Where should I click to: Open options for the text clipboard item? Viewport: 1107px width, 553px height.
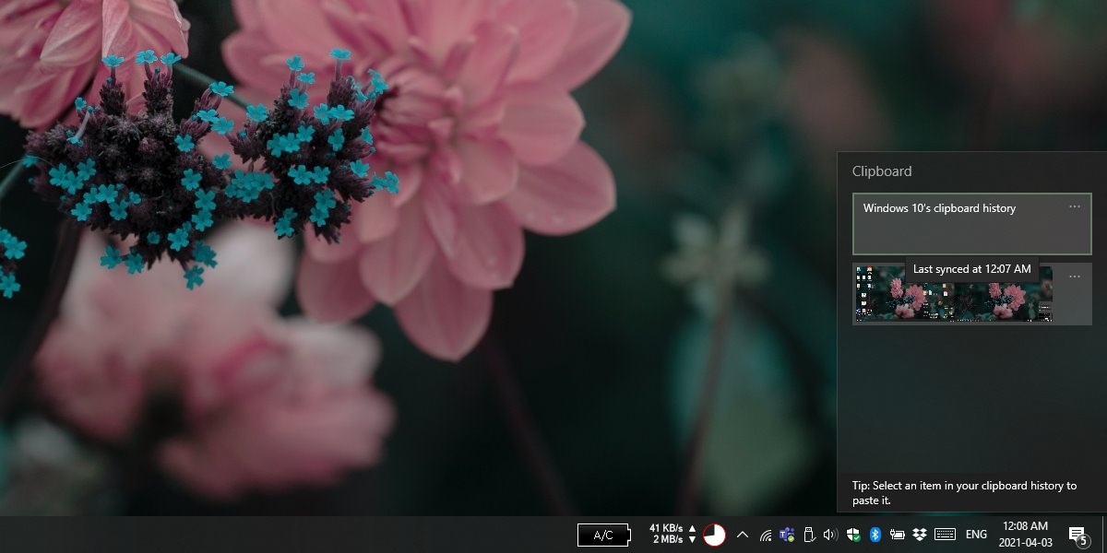[x=1074, y=207]
